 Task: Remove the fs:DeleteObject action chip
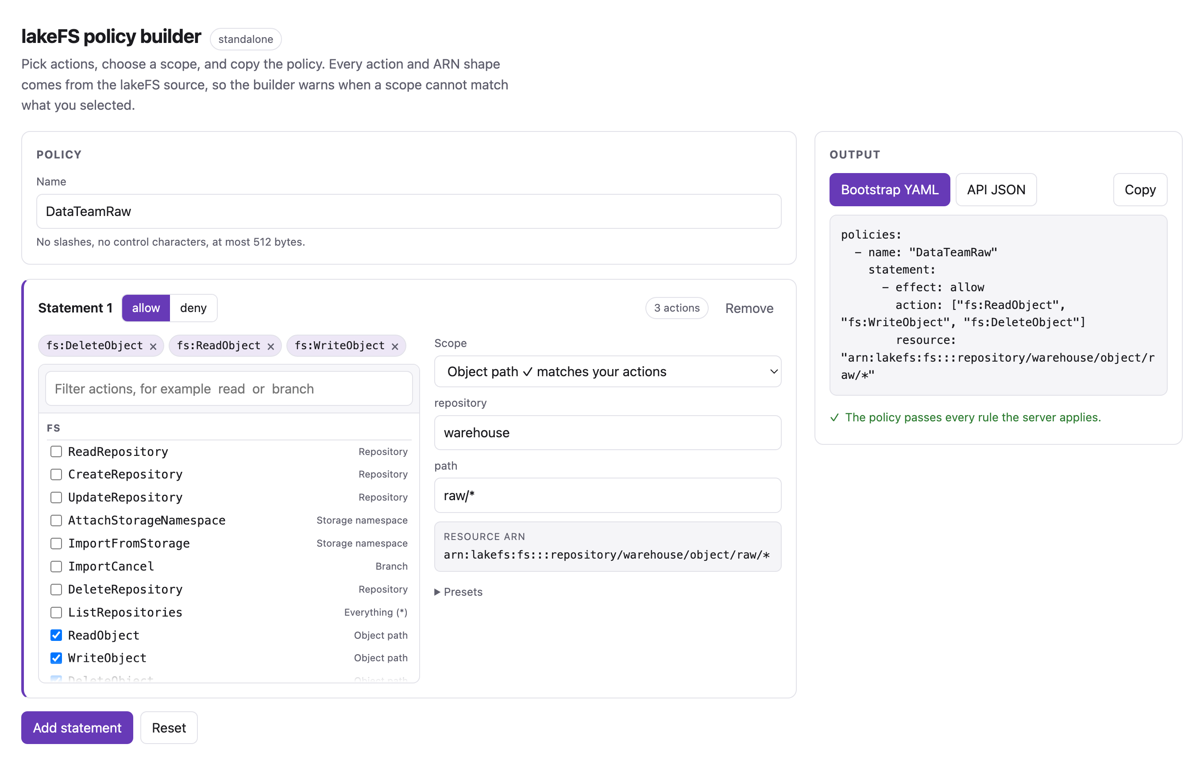click(153, 347)
